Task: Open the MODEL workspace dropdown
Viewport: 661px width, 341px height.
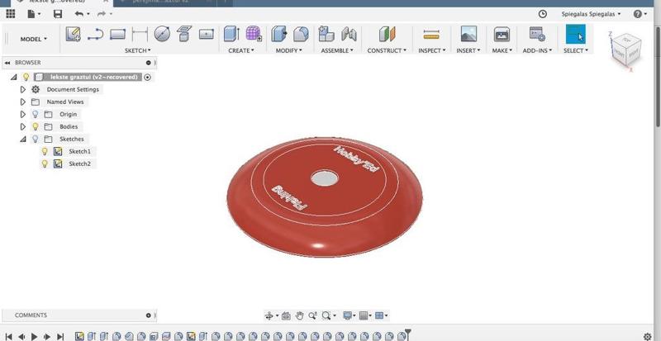Action: pyautogui.click(x=34, y=39)
